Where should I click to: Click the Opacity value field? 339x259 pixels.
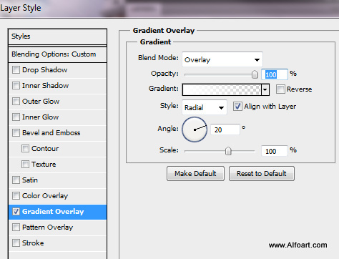pos(275,74)
